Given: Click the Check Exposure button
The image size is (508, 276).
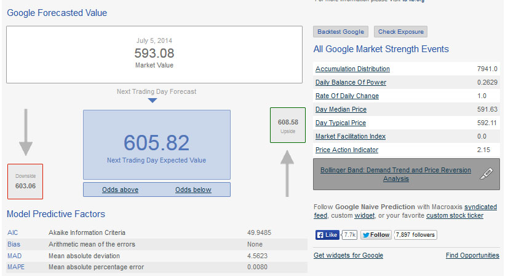Looking at the screenshot, I should (x=401, y=32).
